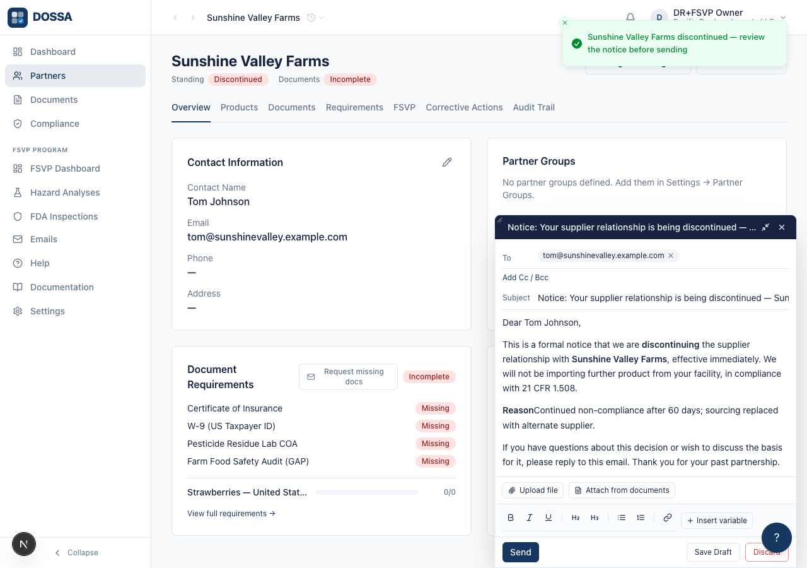
Task: Toggle underline formatting
Action: coord(549,518)
